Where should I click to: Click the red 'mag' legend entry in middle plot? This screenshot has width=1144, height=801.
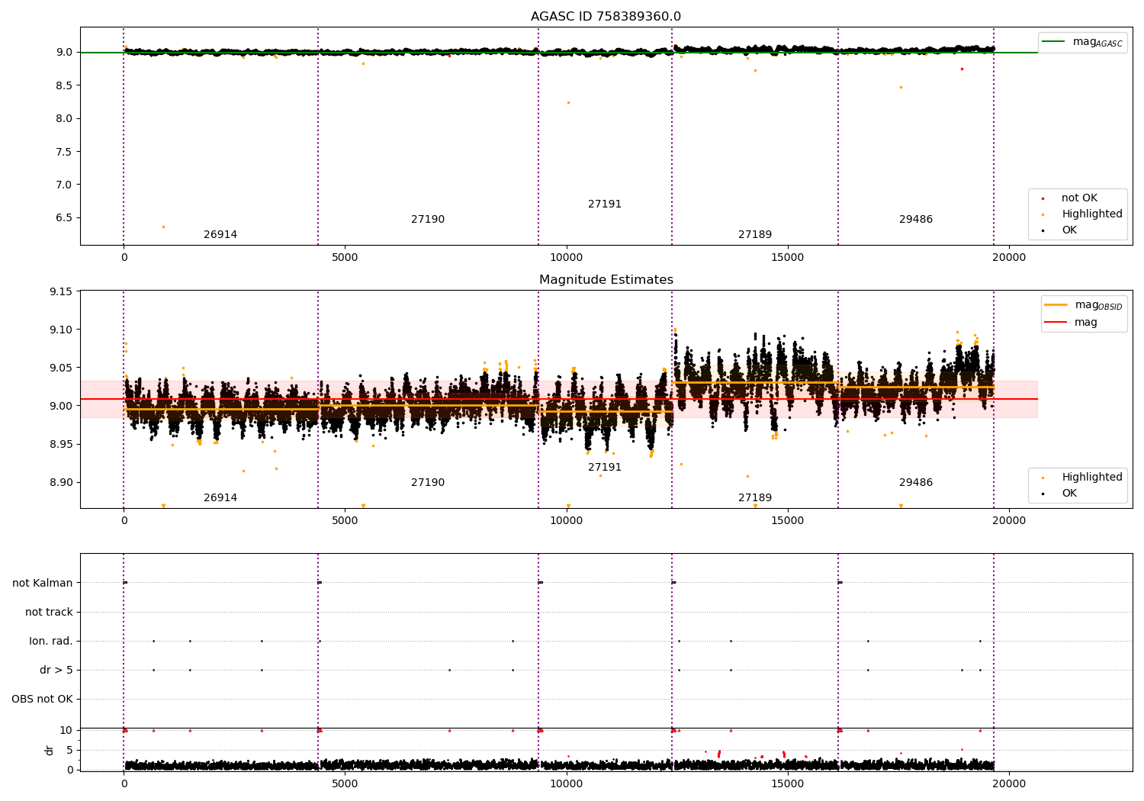(1072, 323)
